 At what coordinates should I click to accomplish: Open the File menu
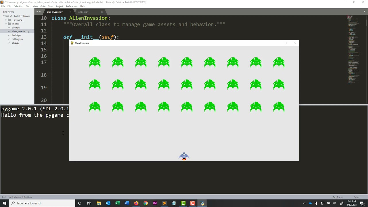click(3, 6)
